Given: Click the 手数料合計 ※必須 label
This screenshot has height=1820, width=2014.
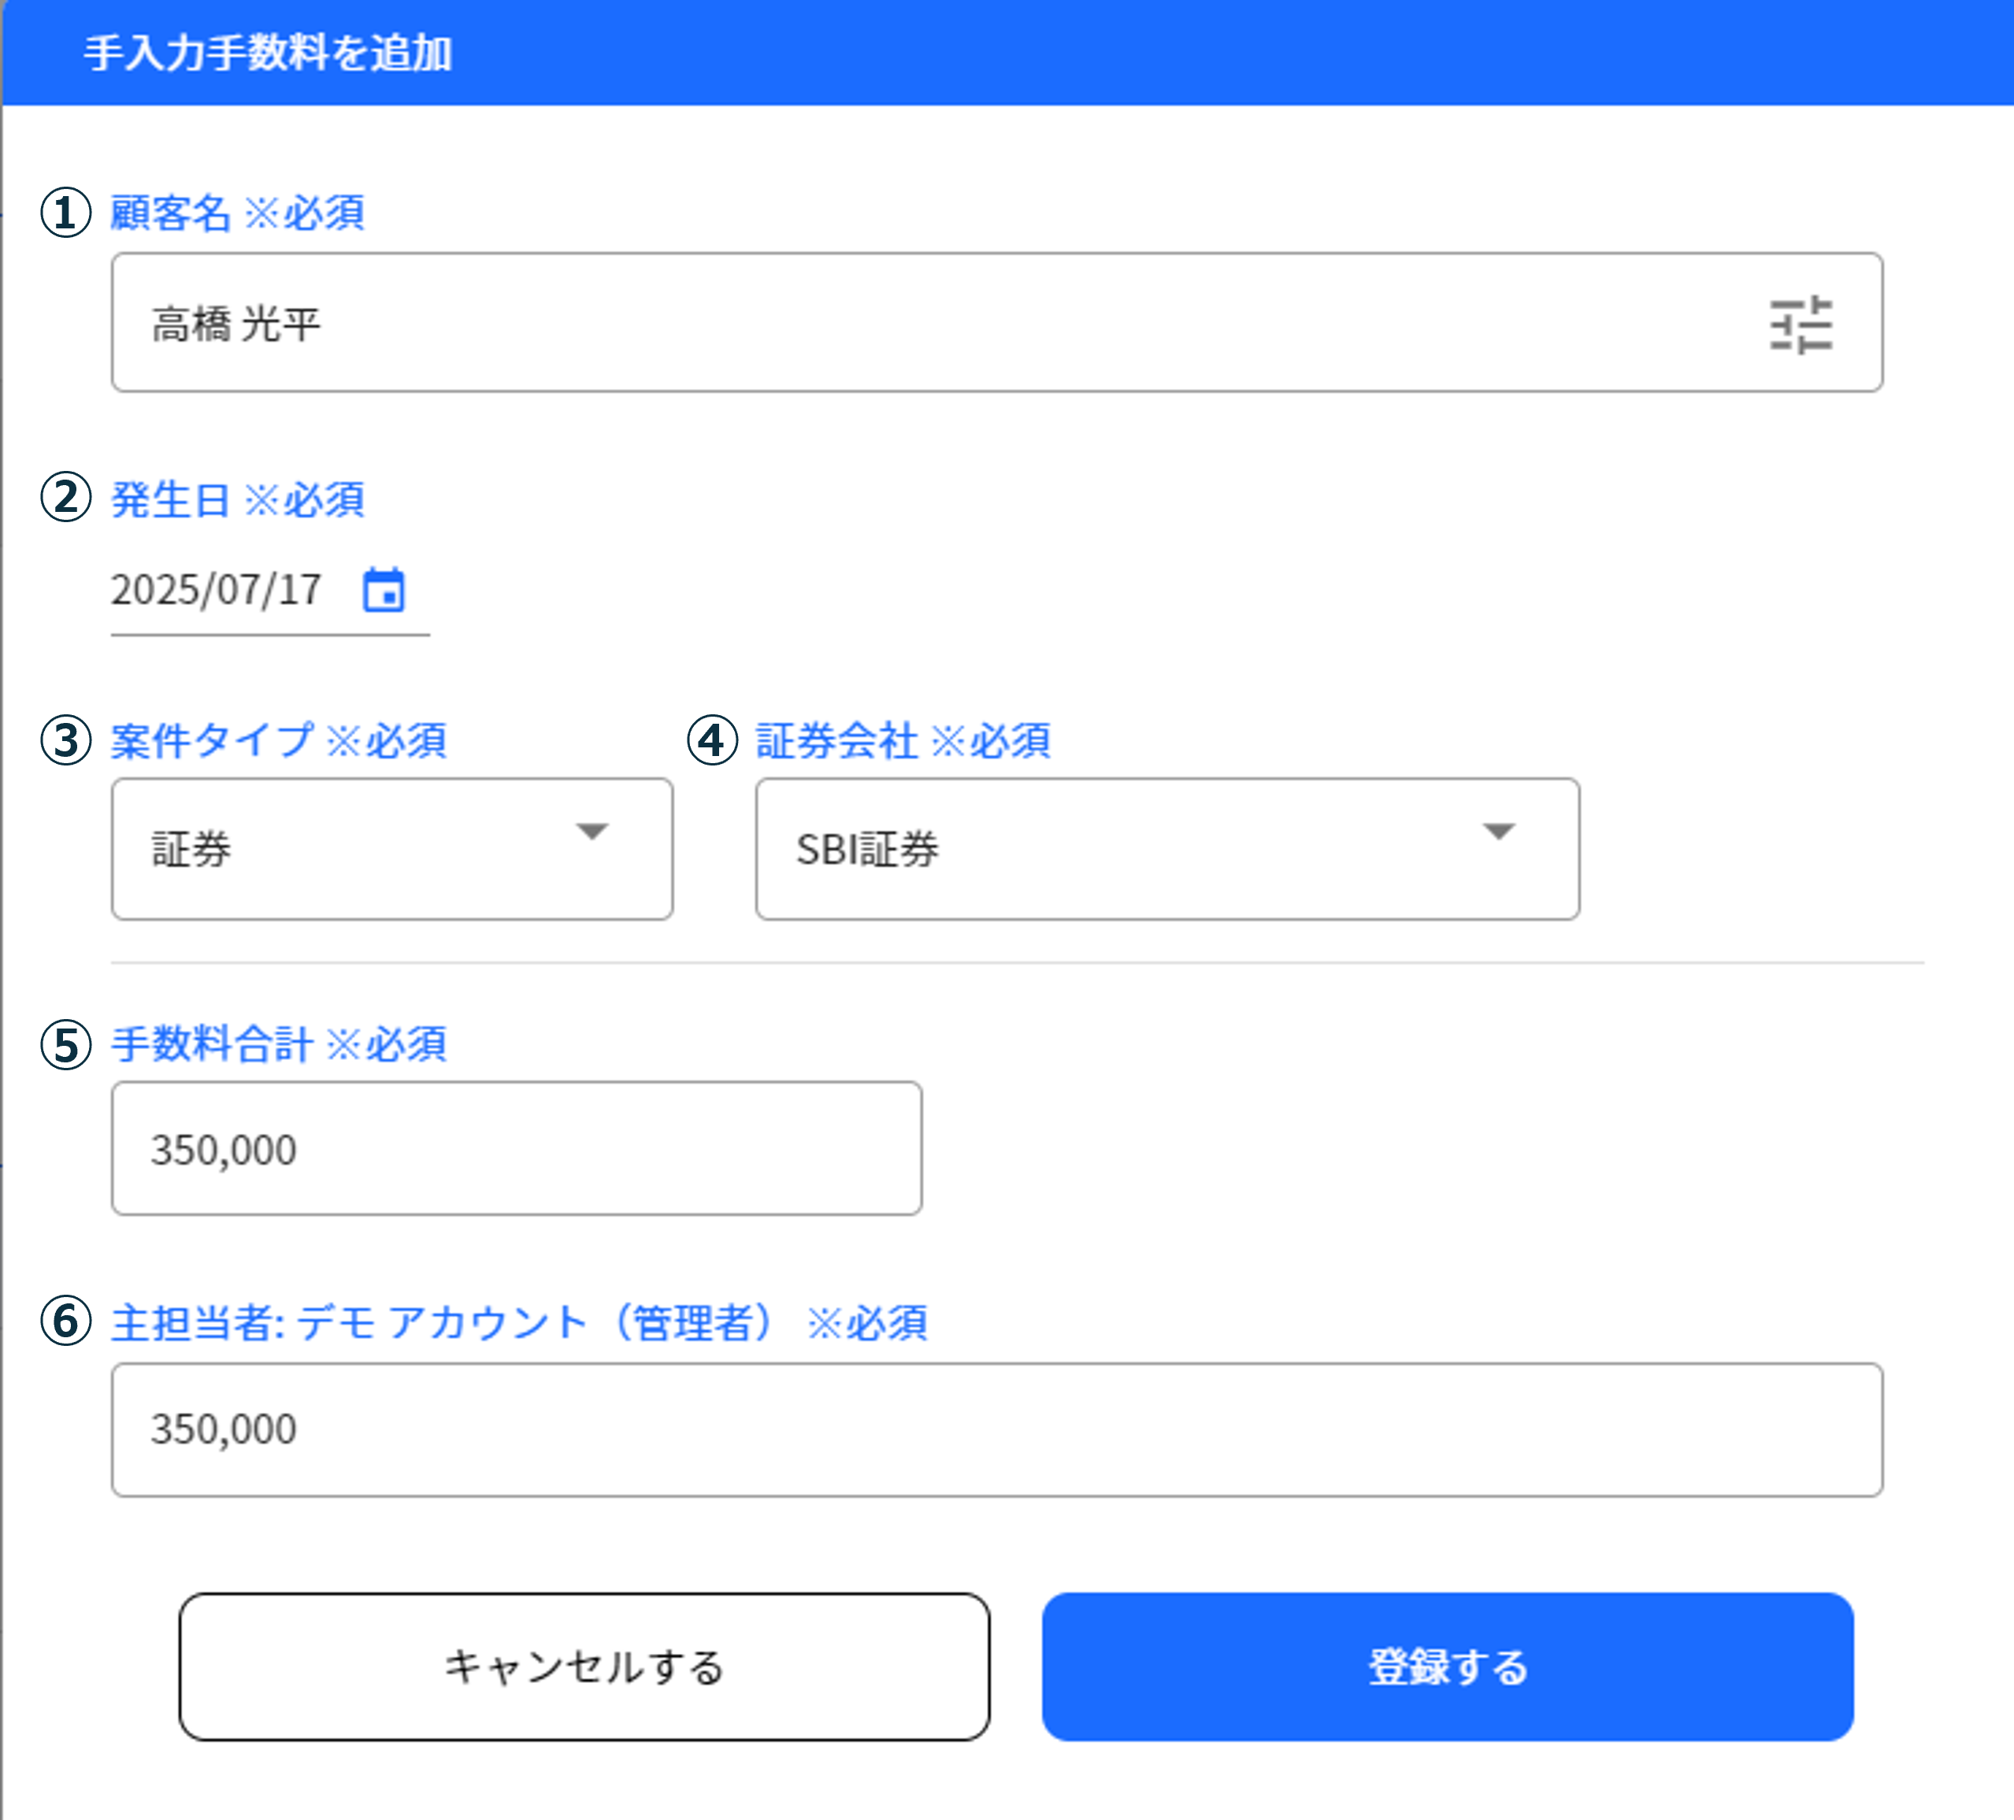Looking at the screenshot, I should click(x=279, y=1043).
